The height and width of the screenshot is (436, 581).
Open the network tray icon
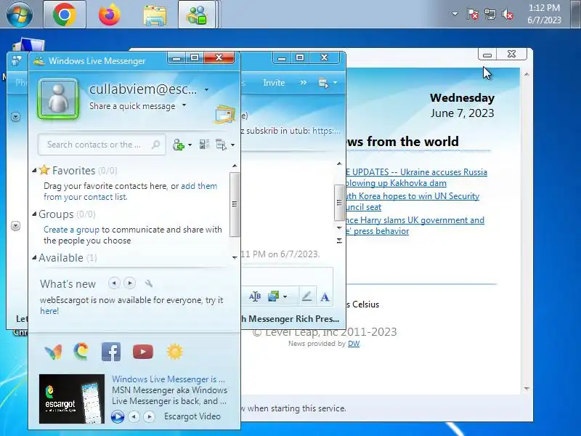point(489,15)
